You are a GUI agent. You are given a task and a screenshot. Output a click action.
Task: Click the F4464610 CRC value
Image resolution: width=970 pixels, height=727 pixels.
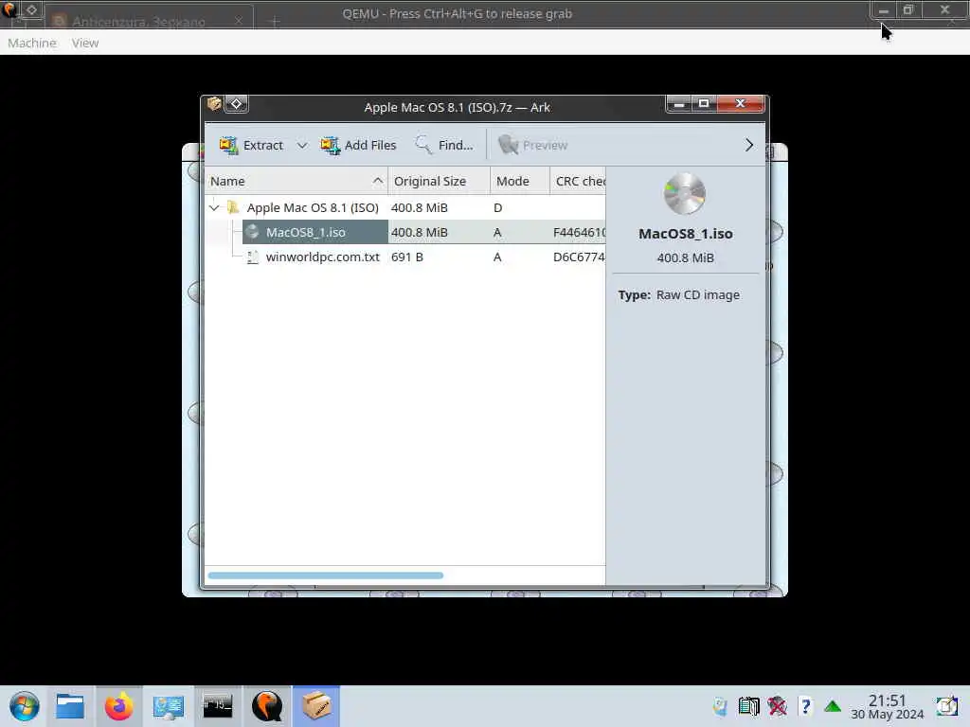pos(579,233)
